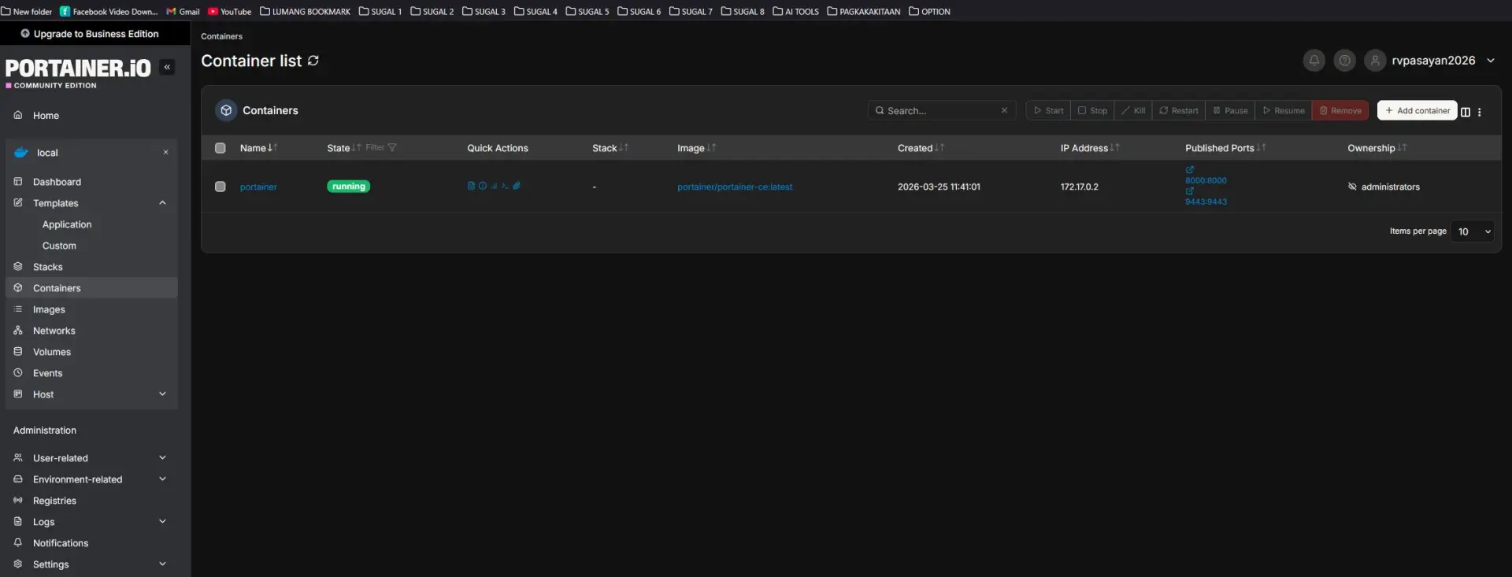
Task: Sort containers by Ownership
Action: [x=1377, y=148]
